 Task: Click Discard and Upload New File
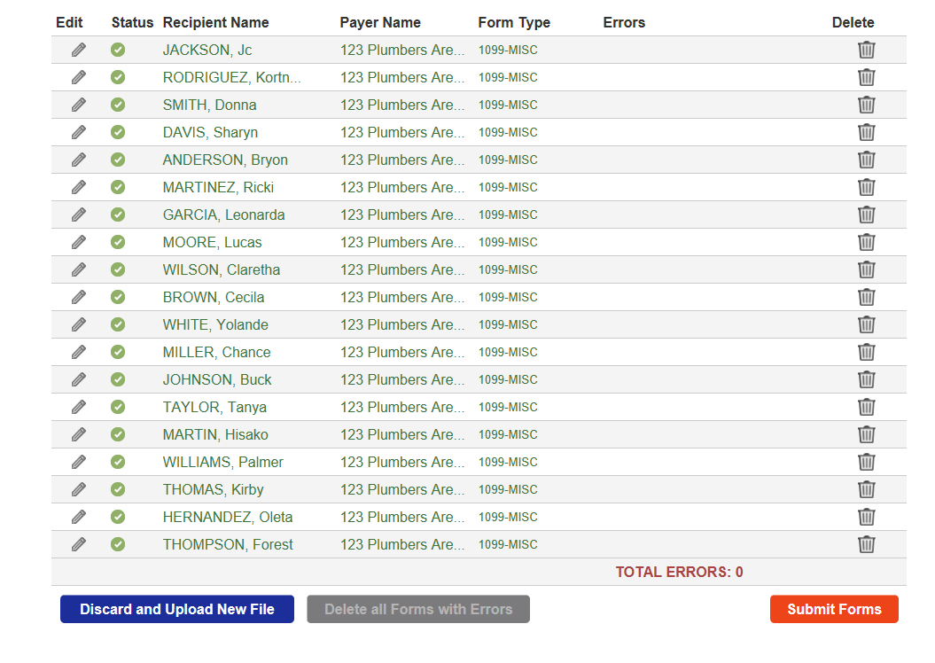pyautogui.click(x=177, y=609)
